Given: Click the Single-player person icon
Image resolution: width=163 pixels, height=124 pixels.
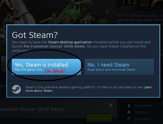Looking at the screenshot, I should pyautogui.click(x=129, y=106).
